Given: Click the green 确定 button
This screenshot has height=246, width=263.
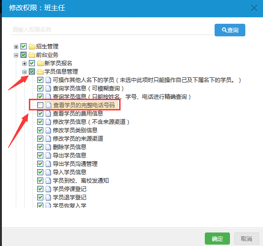Looking at the screenshot, I should pos(217,239).
